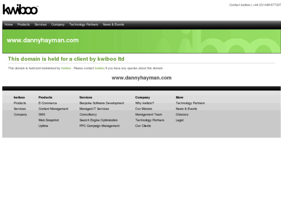Screen dimensions: 281x210
Task: Open Bespoke Software Development footer link
Action: (102, 103)
